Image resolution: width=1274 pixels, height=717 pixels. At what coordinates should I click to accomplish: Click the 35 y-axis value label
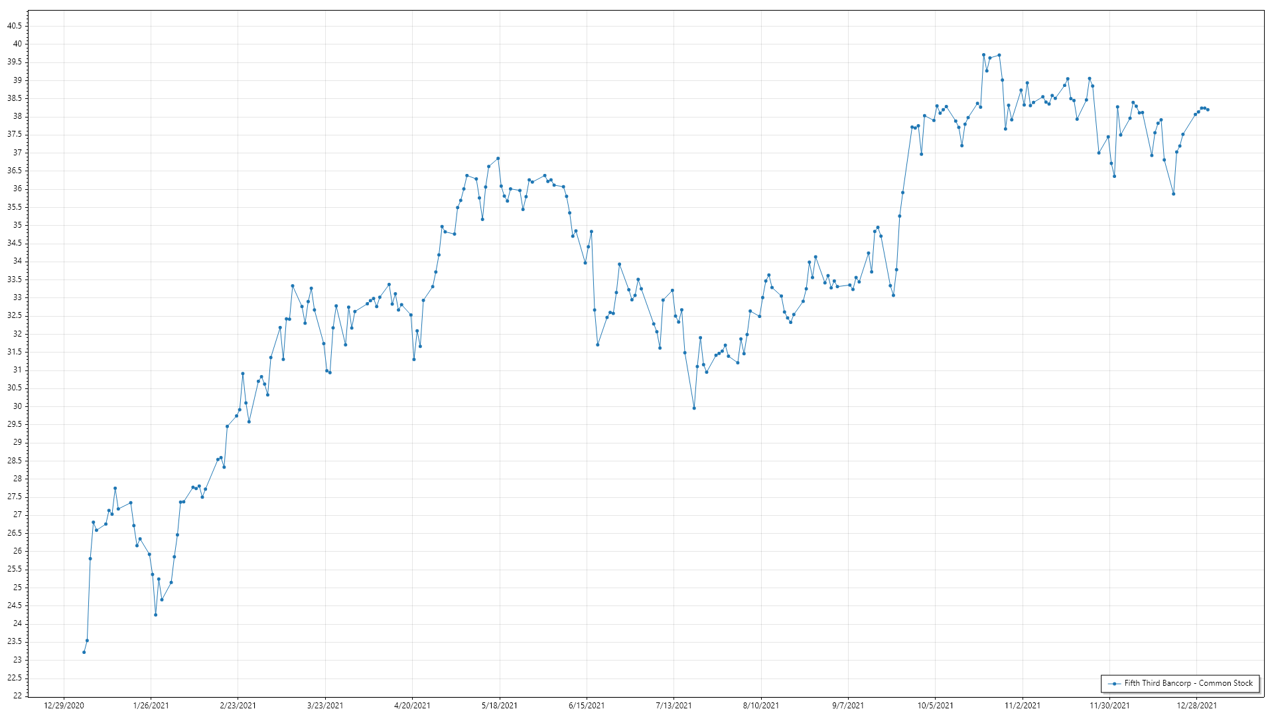[x=17, y=225]
